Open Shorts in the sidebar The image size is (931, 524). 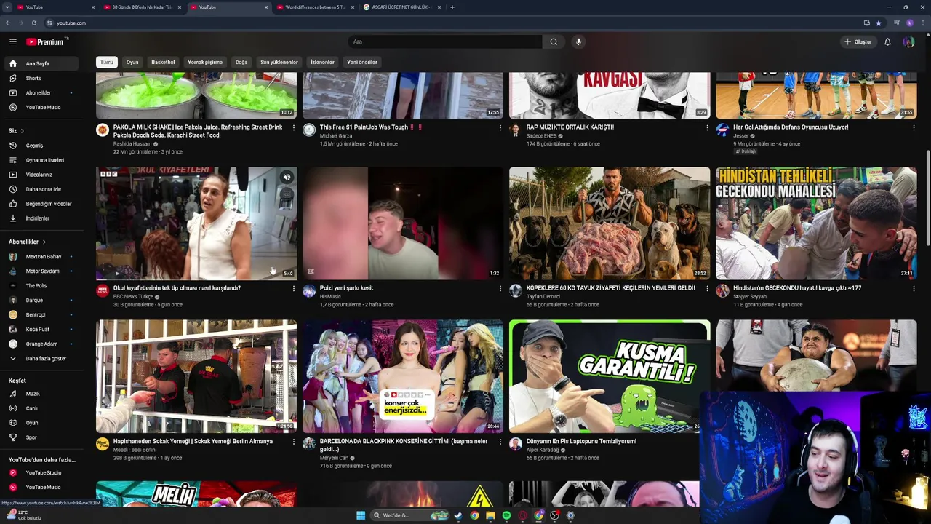tap(41, 78)
